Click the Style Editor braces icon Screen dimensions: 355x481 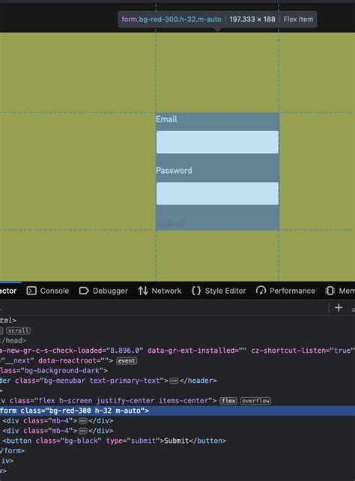[196, 291]
